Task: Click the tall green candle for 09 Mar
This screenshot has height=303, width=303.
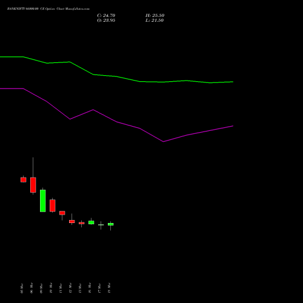Action: [43, 201]
